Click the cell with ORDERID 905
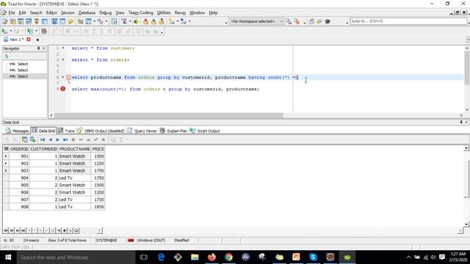This screenshot has height=264, width=470. (x=19, y=185)
